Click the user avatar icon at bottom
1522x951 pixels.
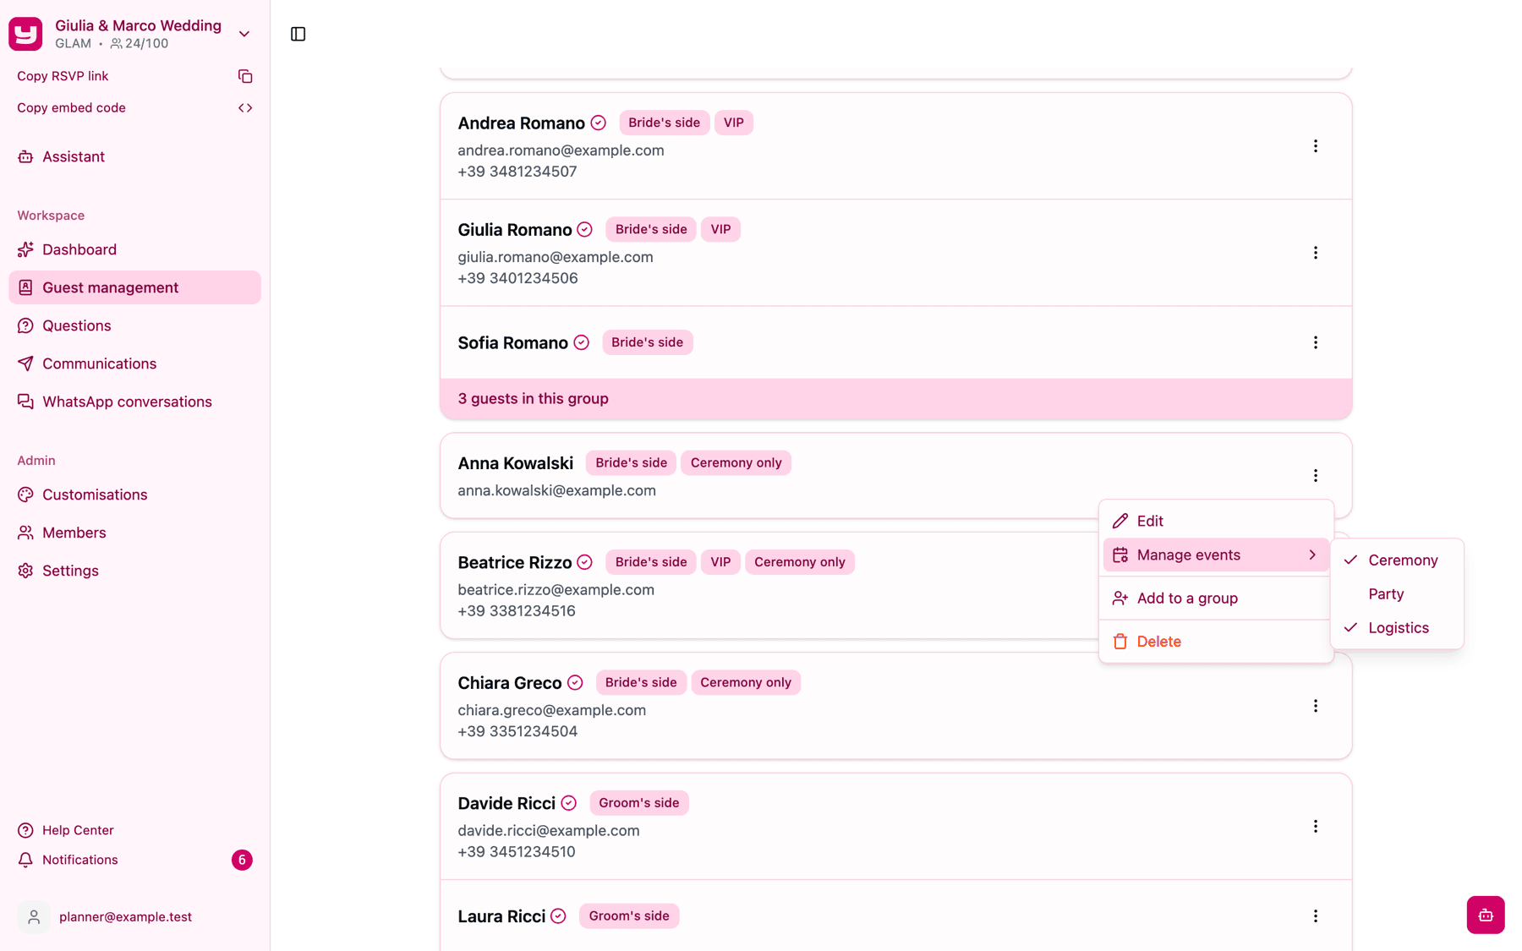(34, 917)
